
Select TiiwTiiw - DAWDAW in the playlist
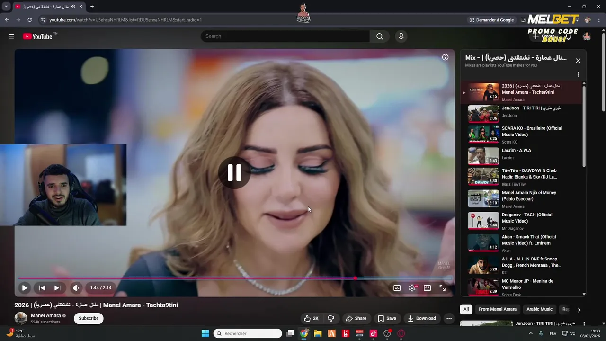click(521, 177)
